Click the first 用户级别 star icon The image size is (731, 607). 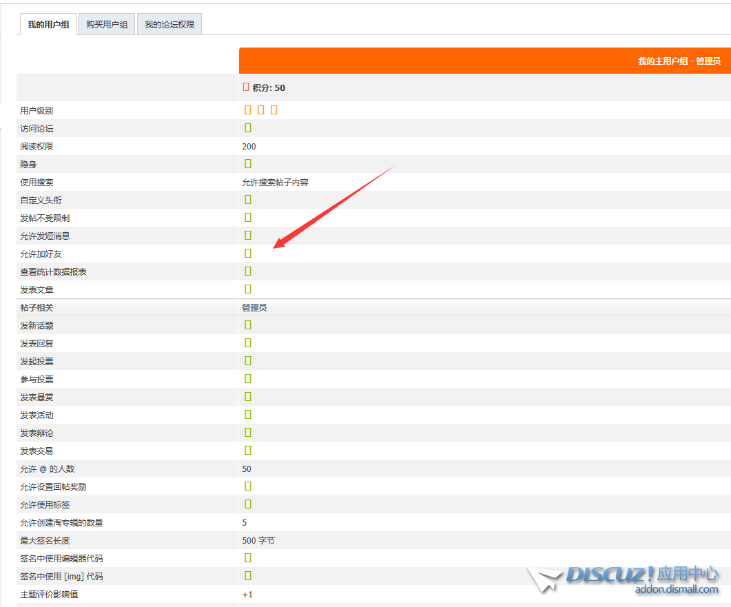[x=248, y=110]
